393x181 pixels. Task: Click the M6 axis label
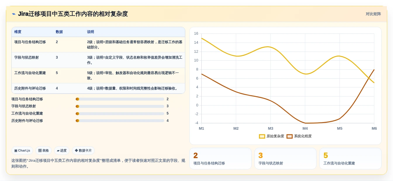coord(374,129)
